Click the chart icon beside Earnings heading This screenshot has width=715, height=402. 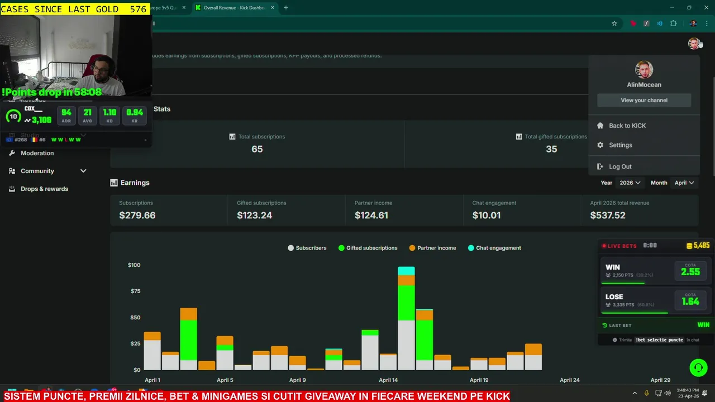(x=114, y=183)
